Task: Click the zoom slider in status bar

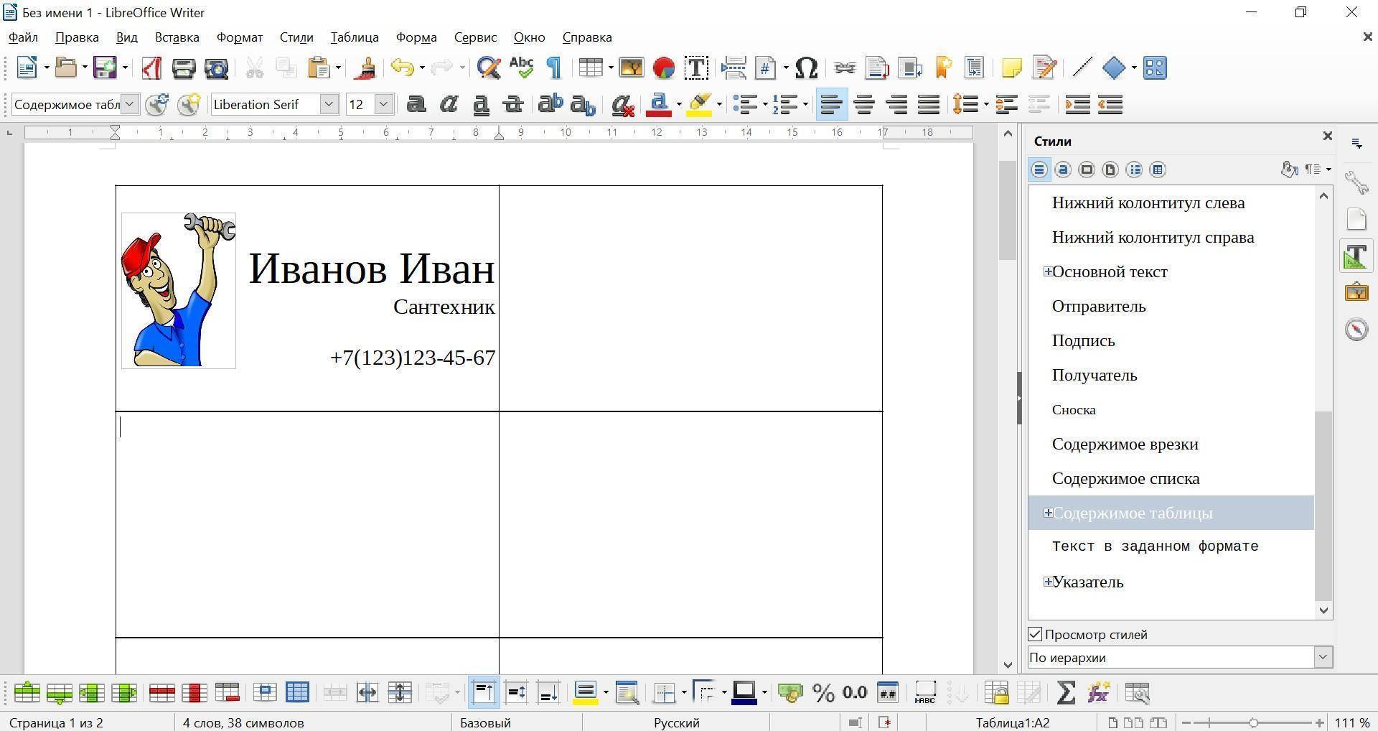Action: pos(1253,722)
